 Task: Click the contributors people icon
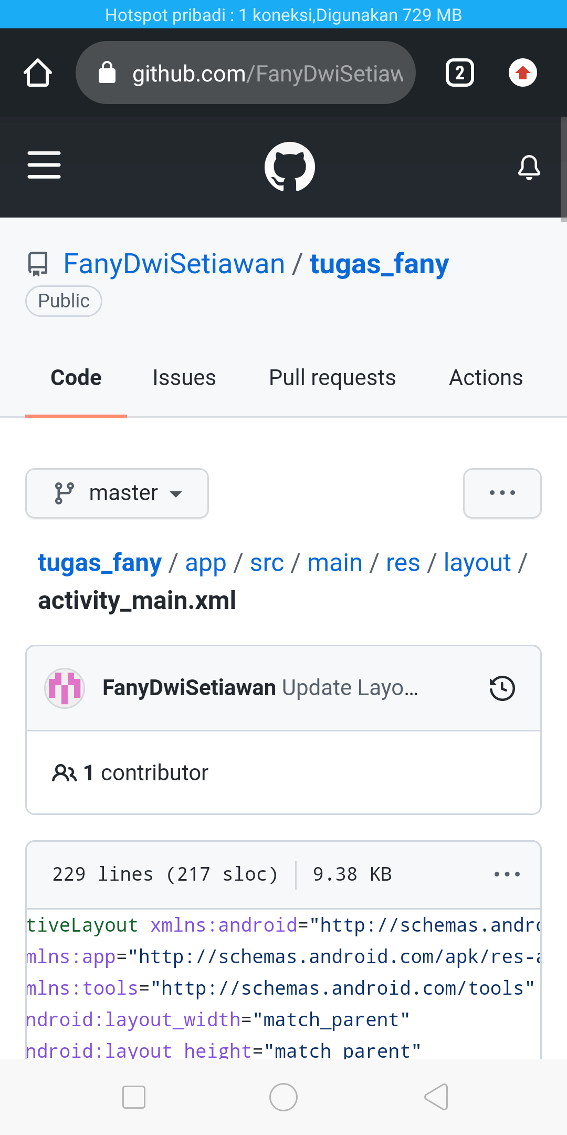pyautogui.click(x=65, y=772)
